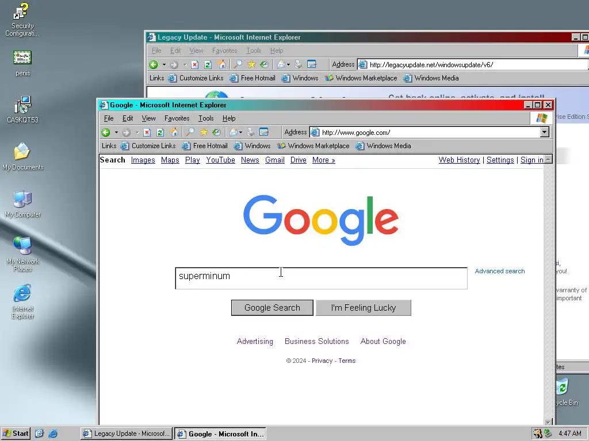The width and height of the screenshot is (589, 441).
Task: Expand Mail dropdown arrow in Google toolbar
Action: pyautogui.click(x=241, y=133)
